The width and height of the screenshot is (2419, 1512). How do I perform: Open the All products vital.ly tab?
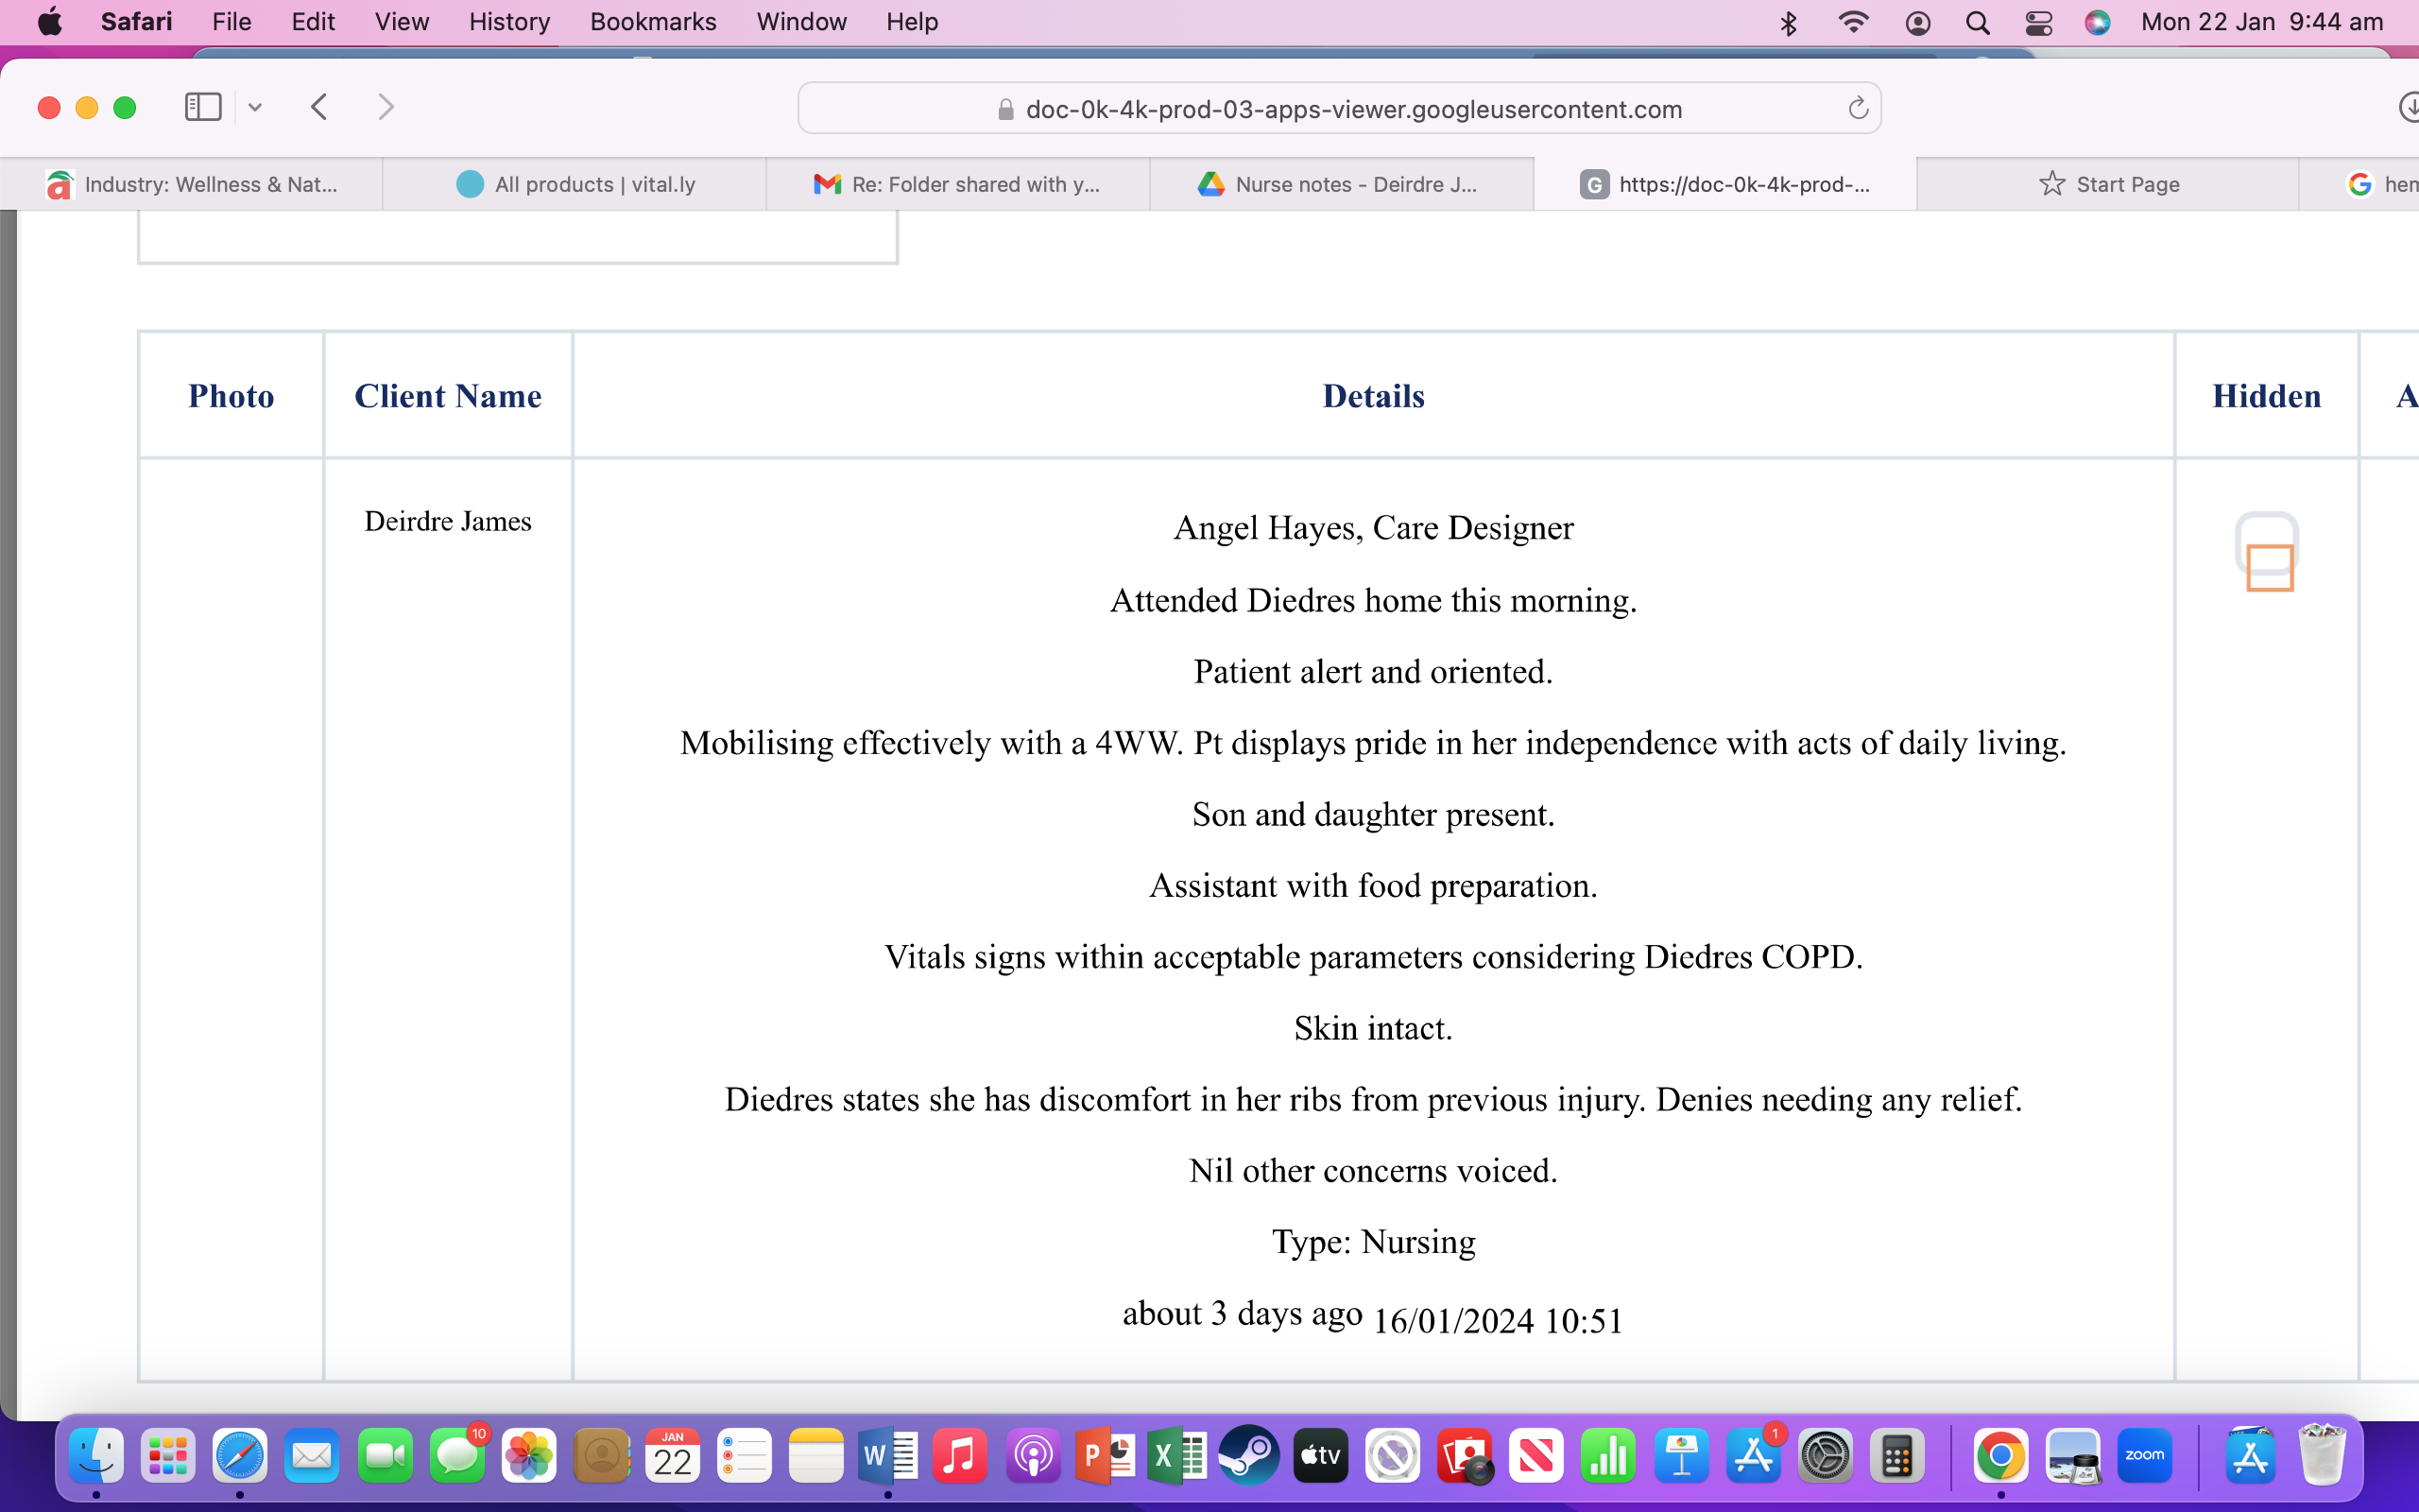click(x=575, y=184)
